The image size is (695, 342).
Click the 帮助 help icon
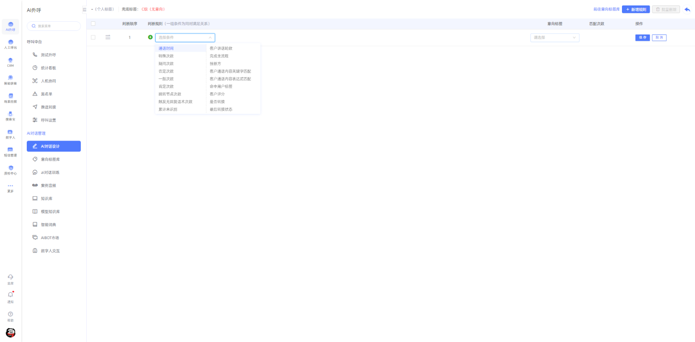tap(10, 314)
